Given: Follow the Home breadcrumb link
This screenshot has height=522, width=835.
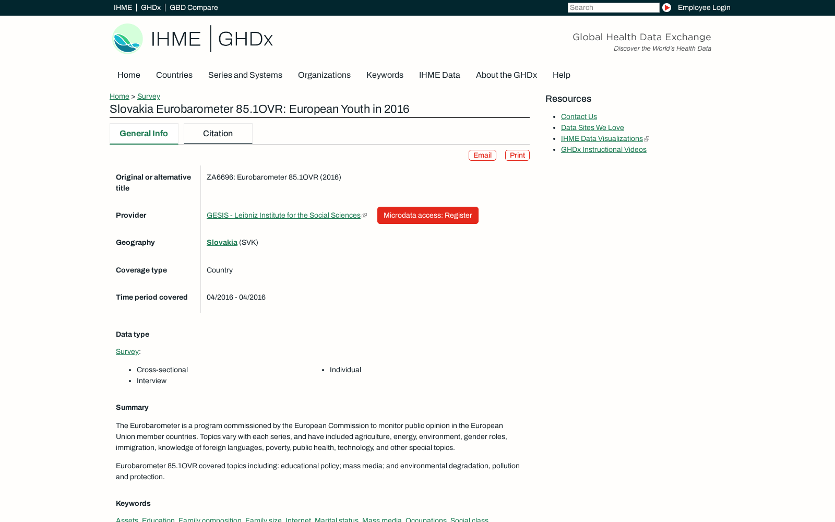Looking at the screenshot, I should 120,96.
